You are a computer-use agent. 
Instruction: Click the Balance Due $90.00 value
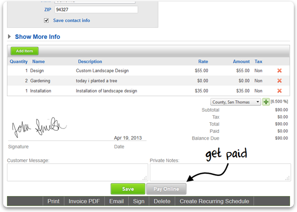tap(282, 138)
